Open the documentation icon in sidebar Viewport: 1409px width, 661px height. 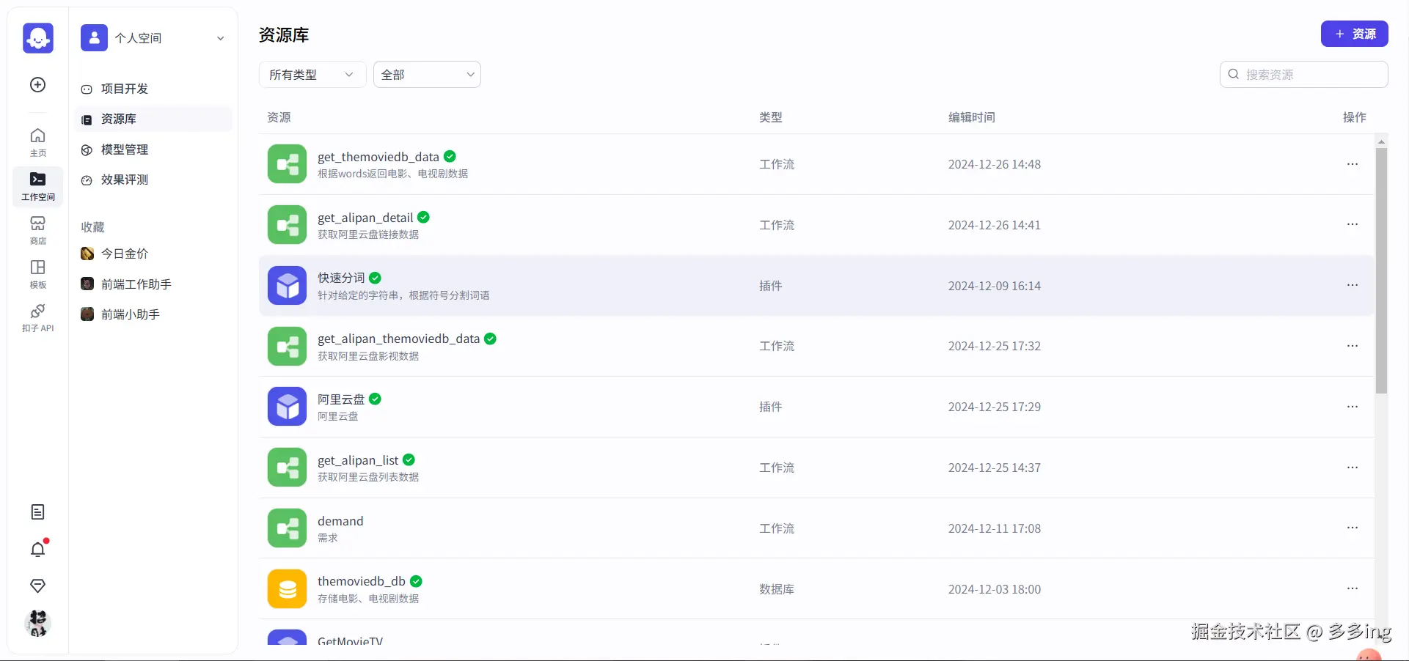click(38, 512)
